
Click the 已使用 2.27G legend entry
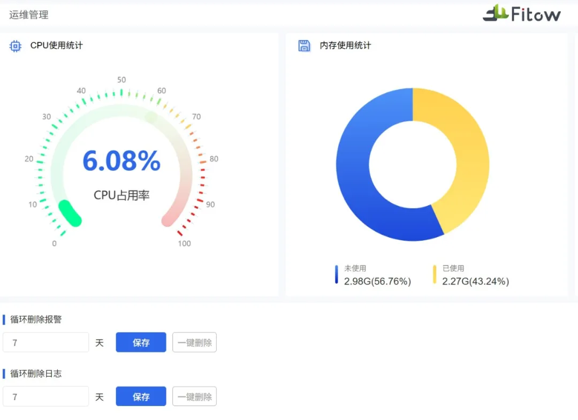(475, 276)
